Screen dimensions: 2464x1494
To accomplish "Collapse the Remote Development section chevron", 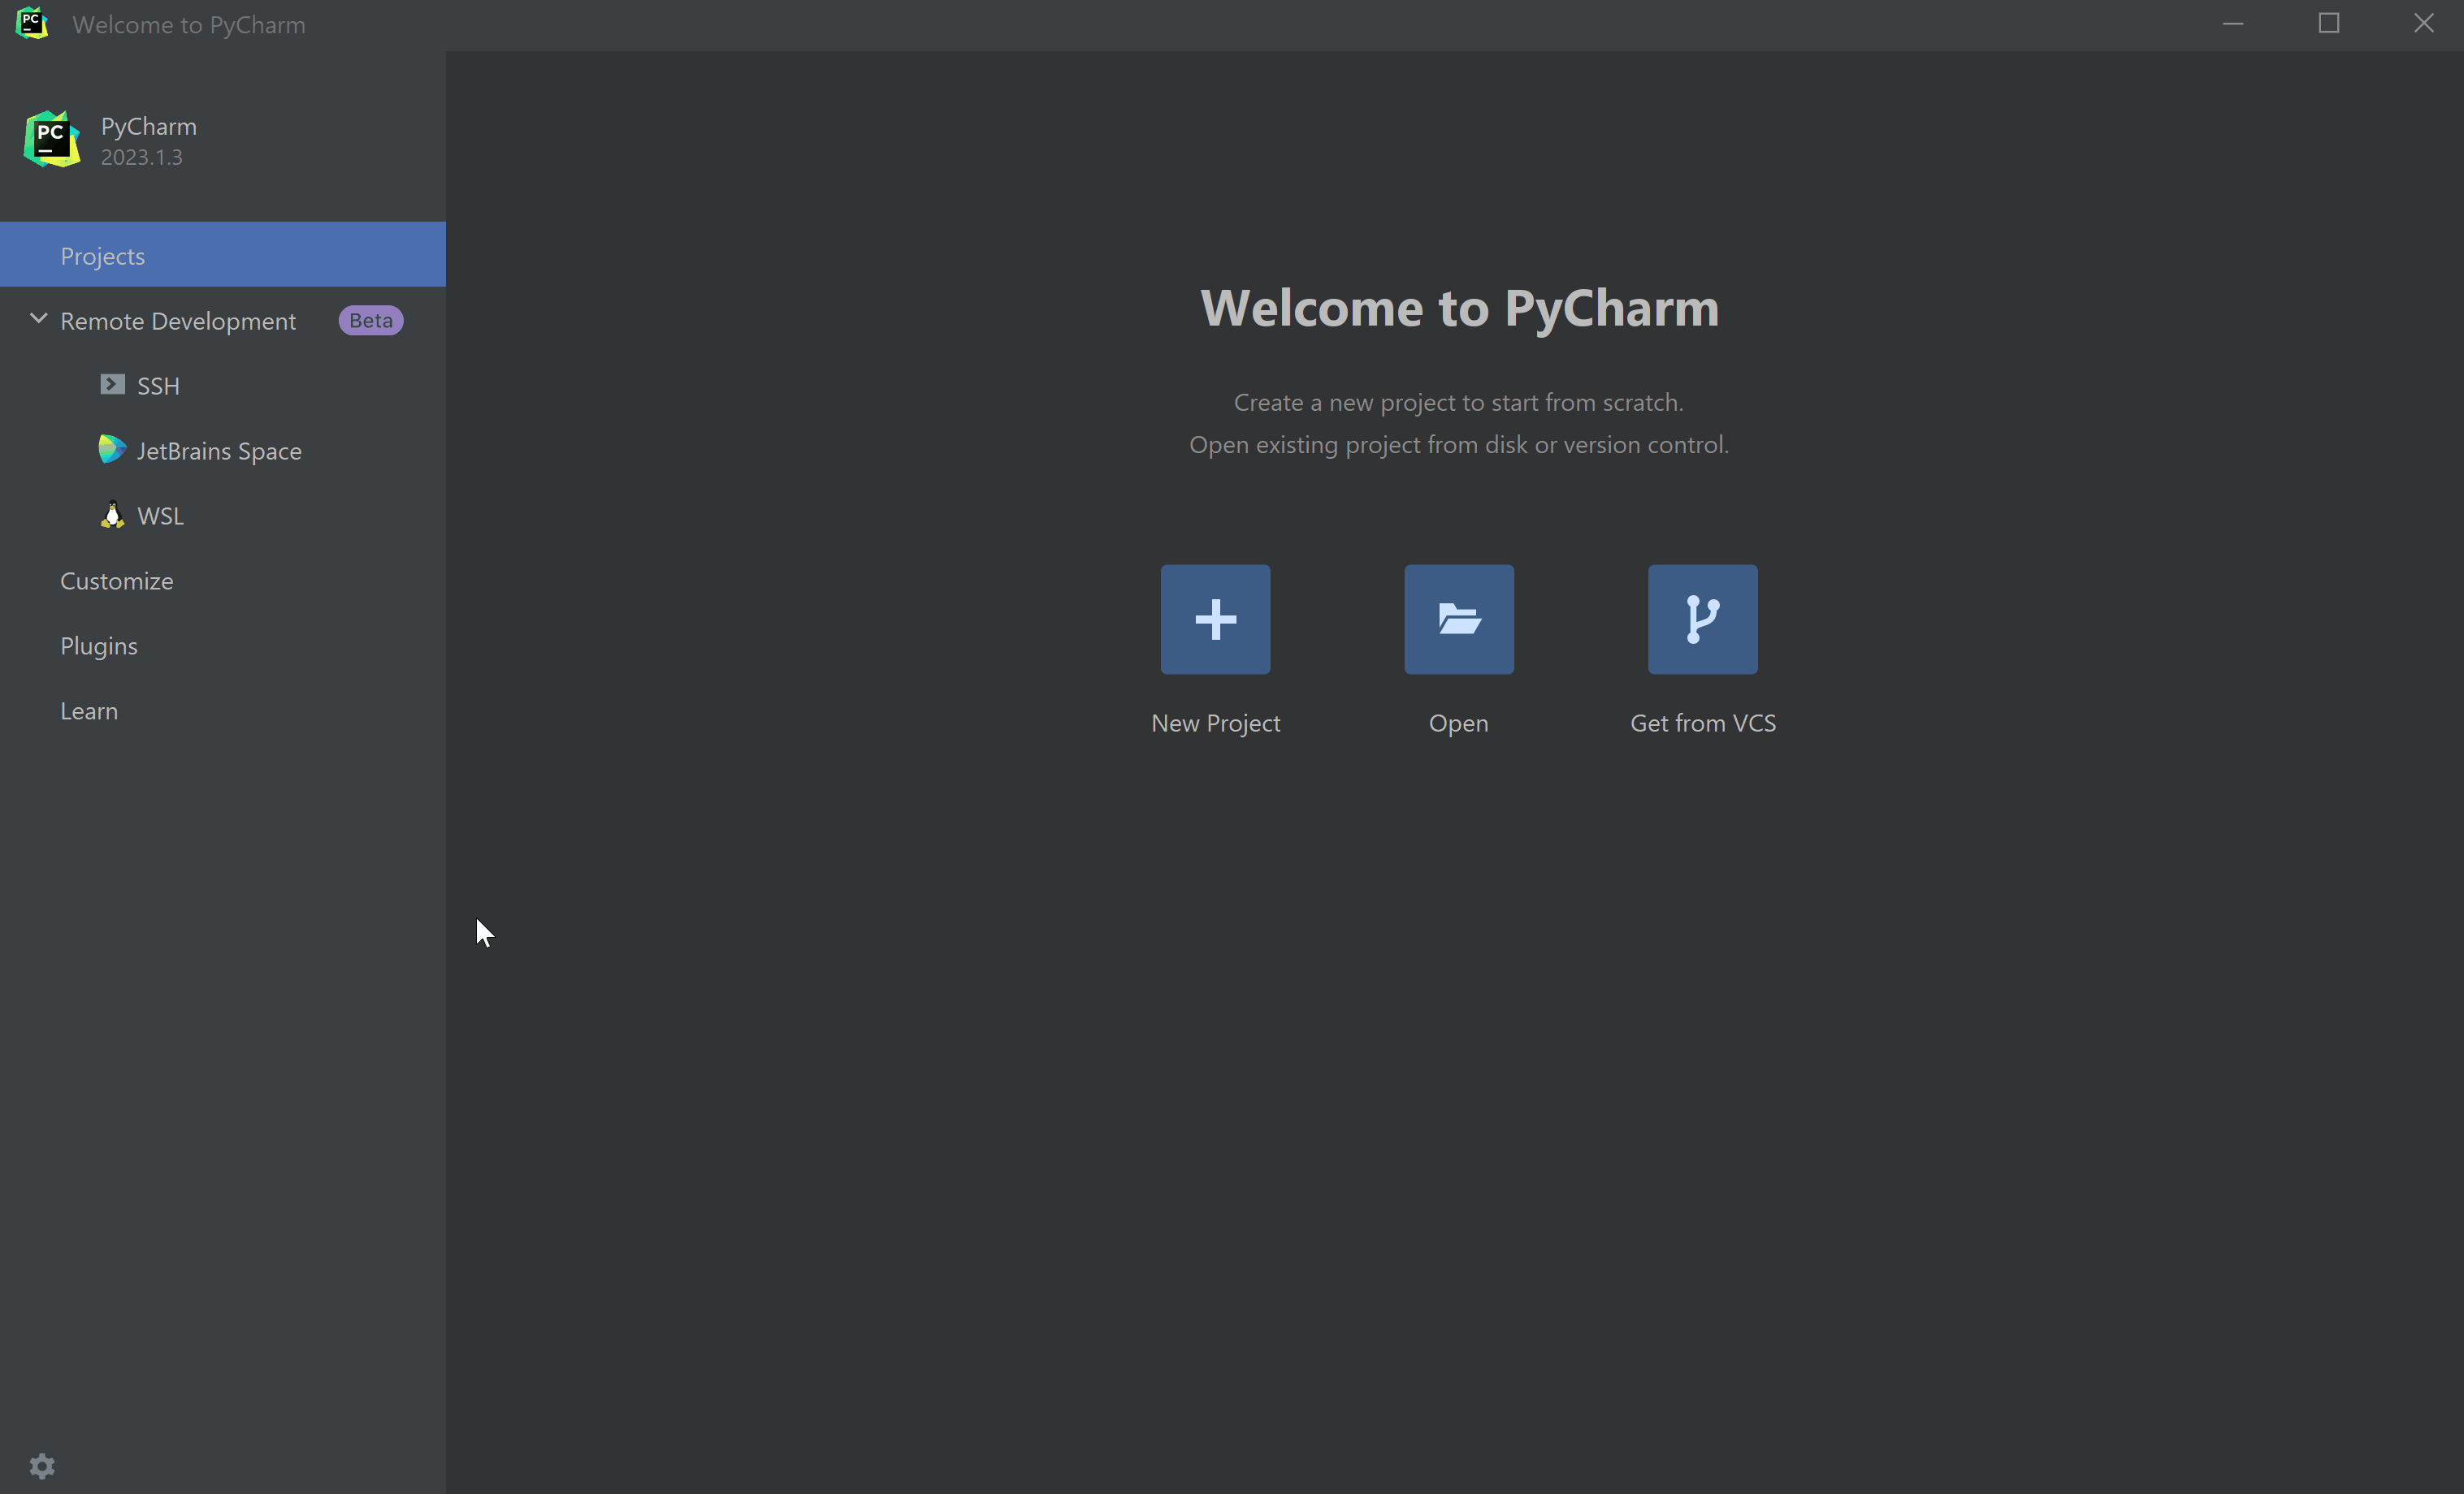I will click(38, 320).
